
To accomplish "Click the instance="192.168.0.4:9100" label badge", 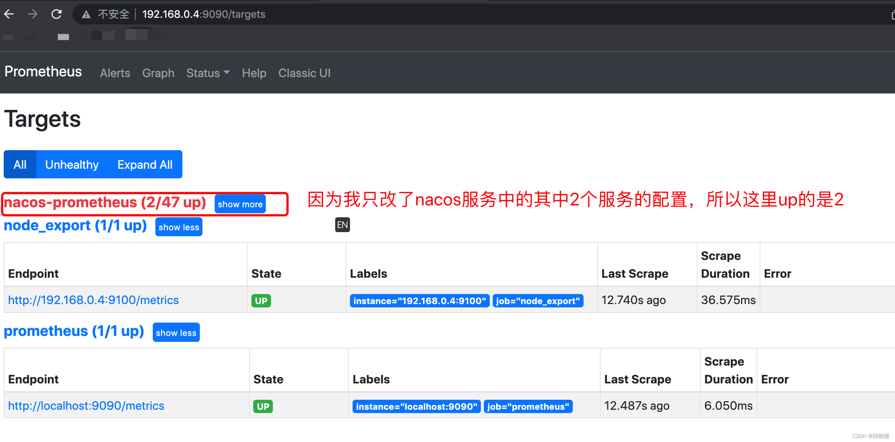I will 420,300.
